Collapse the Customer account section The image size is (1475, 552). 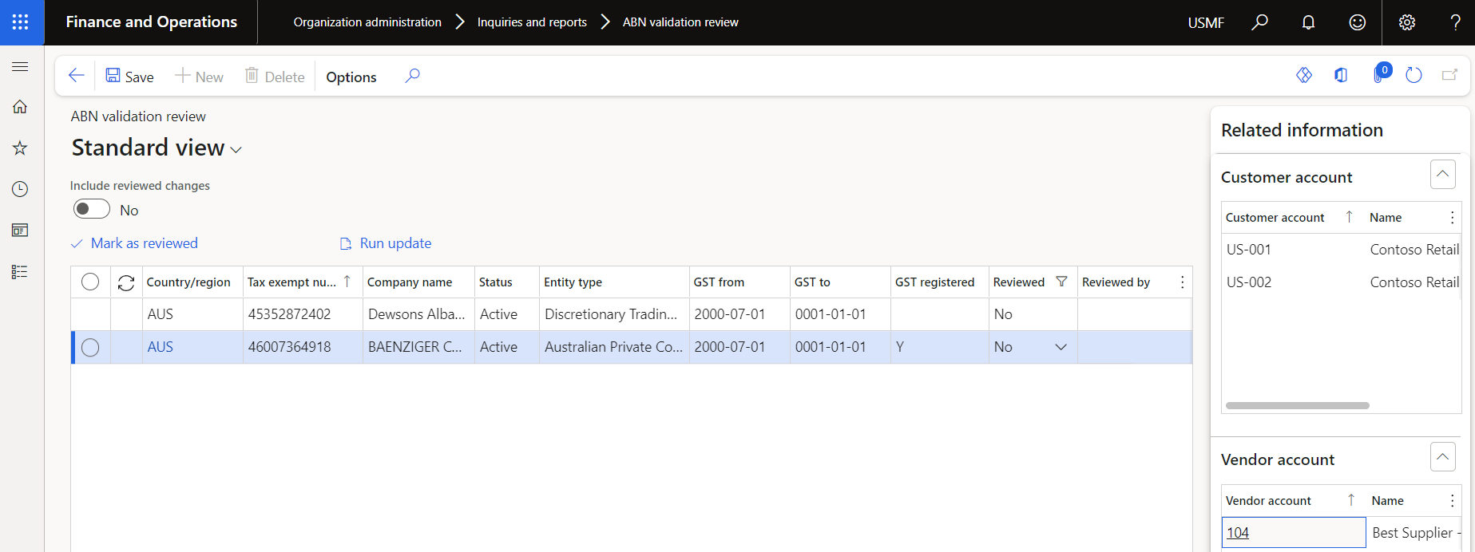[1442, 175]
